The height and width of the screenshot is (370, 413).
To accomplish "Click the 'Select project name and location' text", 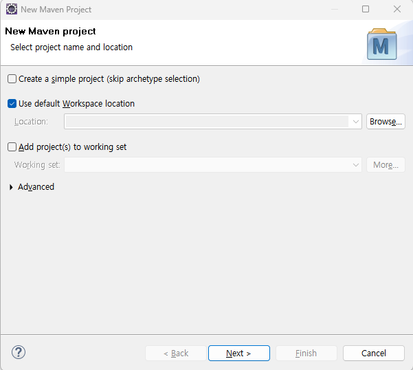I will point(71,47).
